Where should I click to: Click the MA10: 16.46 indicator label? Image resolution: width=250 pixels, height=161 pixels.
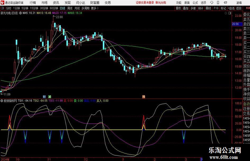click(44, 13)
